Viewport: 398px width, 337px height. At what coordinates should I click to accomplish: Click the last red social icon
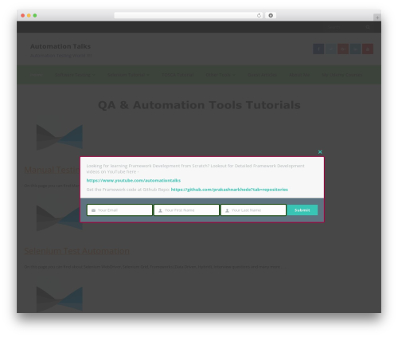tap(368, 49)
